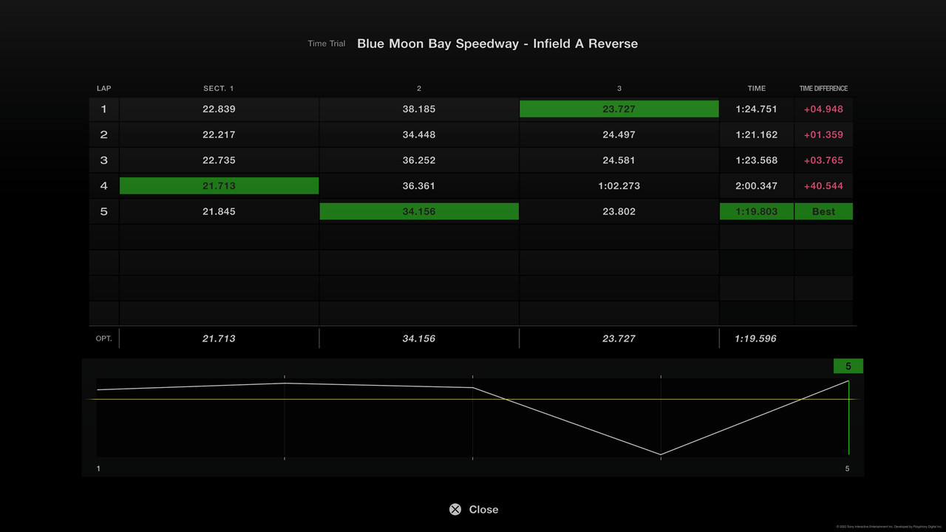The width and height of the screenshot is (946, 532).
Task: Click the lap 5 axis label below the chart
Action: (x=848, y=469)
